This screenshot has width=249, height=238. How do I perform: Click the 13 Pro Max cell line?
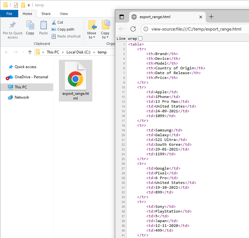[168, 101]
